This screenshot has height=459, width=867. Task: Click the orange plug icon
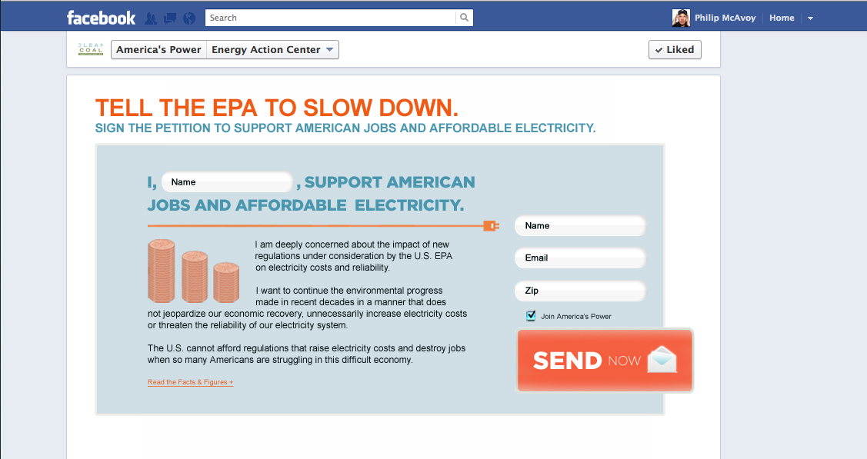[491, 225]
